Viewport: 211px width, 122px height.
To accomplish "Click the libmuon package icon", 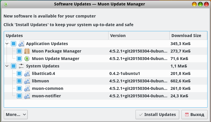I will (x=27, y=81).
